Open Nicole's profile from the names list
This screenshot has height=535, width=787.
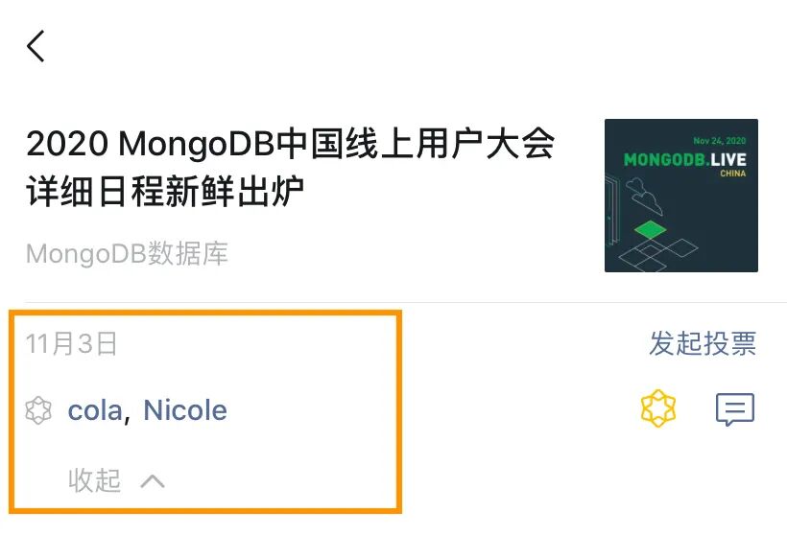[185, 410]
